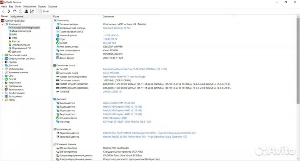300x161 pixels.
Task: Click the Конфигурация tree icon
Action: 6,93
